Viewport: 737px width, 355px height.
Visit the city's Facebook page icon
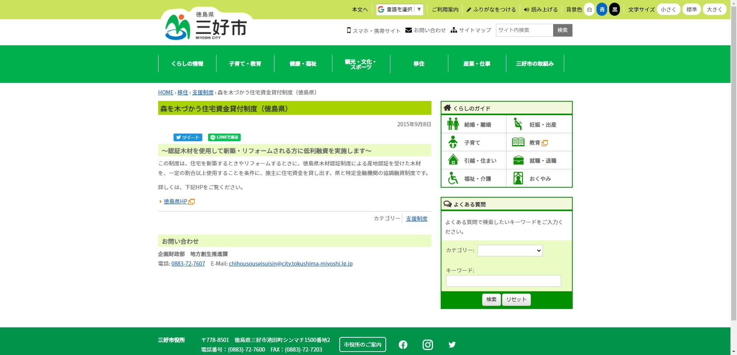[403, 345]
